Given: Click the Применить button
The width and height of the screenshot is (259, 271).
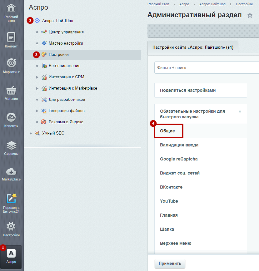Looking at the screenshot, I should (170, 264).
